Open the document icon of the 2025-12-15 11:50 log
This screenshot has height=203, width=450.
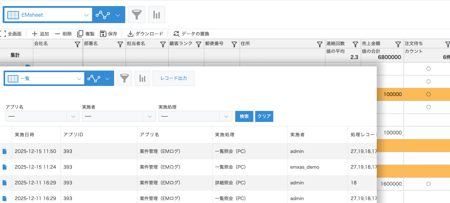[5, 151]
